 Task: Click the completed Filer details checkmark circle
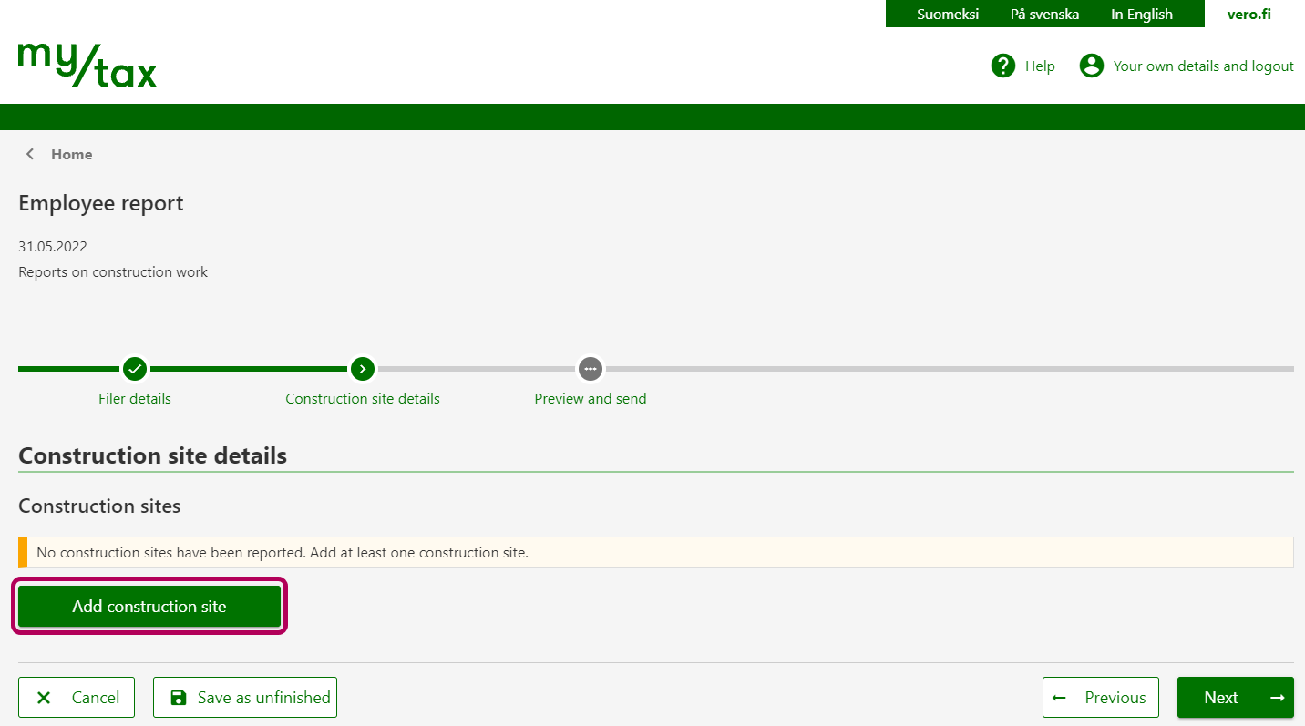pyautogui.click(x=135, y=369)
